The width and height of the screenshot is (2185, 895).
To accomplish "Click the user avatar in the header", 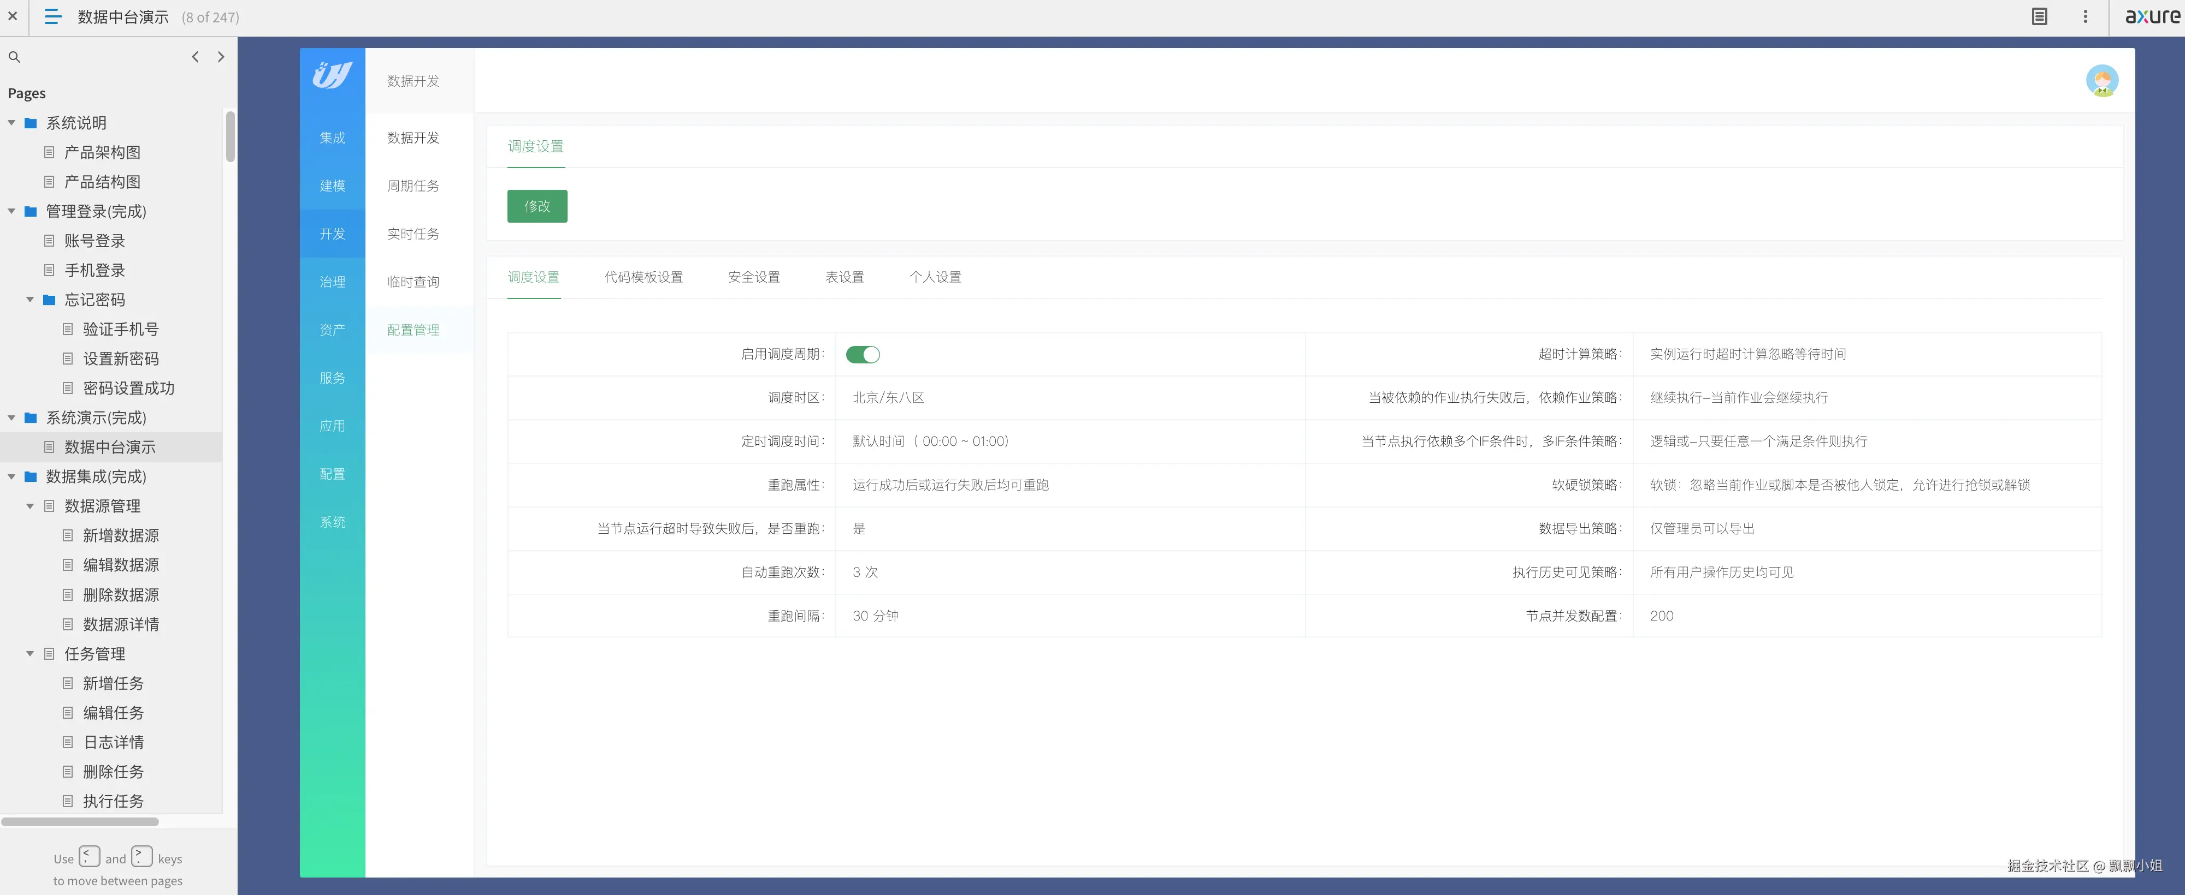I will click(2103, 81).
